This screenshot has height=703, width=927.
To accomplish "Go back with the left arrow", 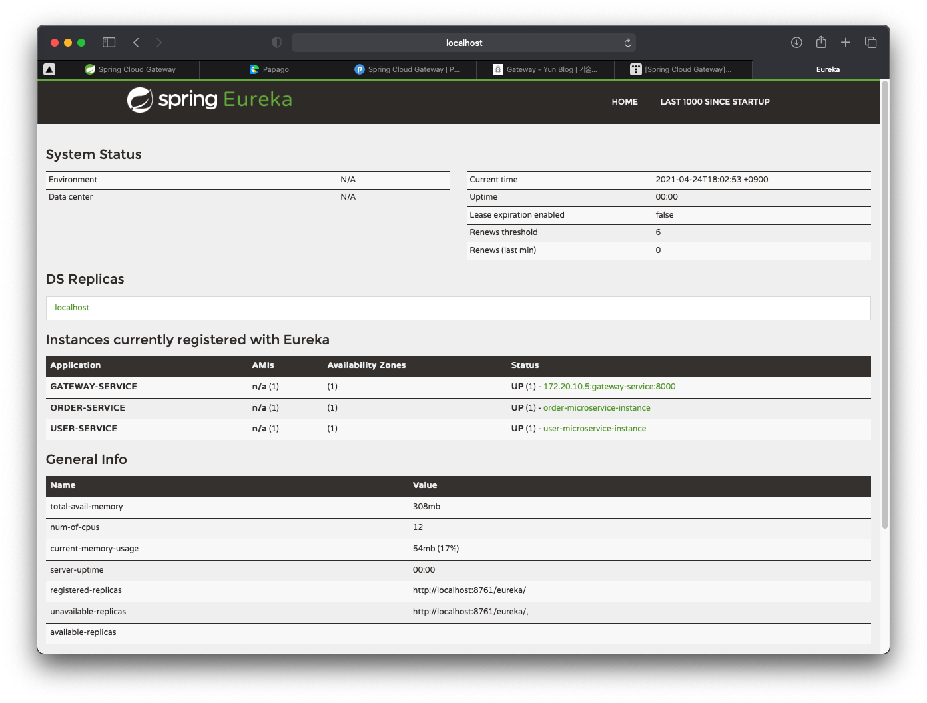I will pos(136,43).
